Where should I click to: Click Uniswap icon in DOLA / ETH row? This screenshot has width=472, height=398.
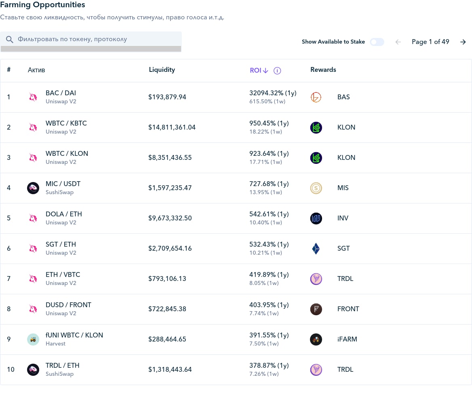coord(33,218)
